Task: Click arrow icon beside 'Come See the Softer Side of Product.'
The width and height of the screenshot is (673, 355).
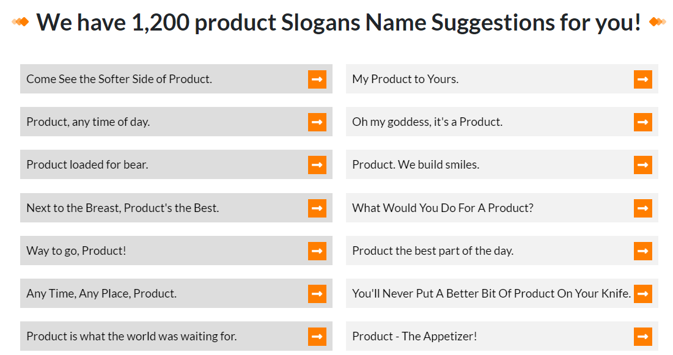Action: [317, 79]
